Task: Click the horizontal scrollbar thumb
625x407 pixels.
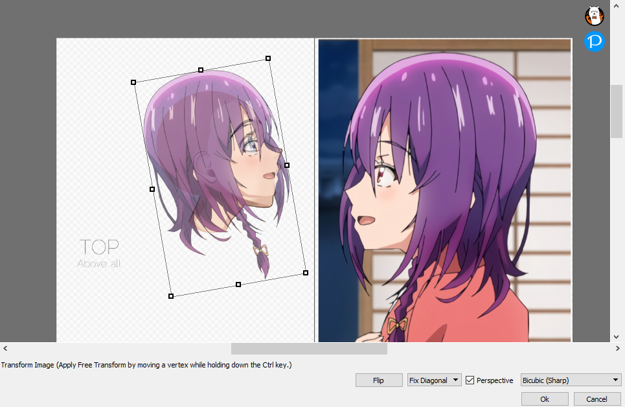Action: click(x=309, y=348)
